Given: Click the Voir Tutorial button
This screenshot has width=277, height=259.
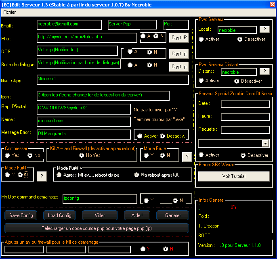Looking at the screenshot, I should [233, 176].
